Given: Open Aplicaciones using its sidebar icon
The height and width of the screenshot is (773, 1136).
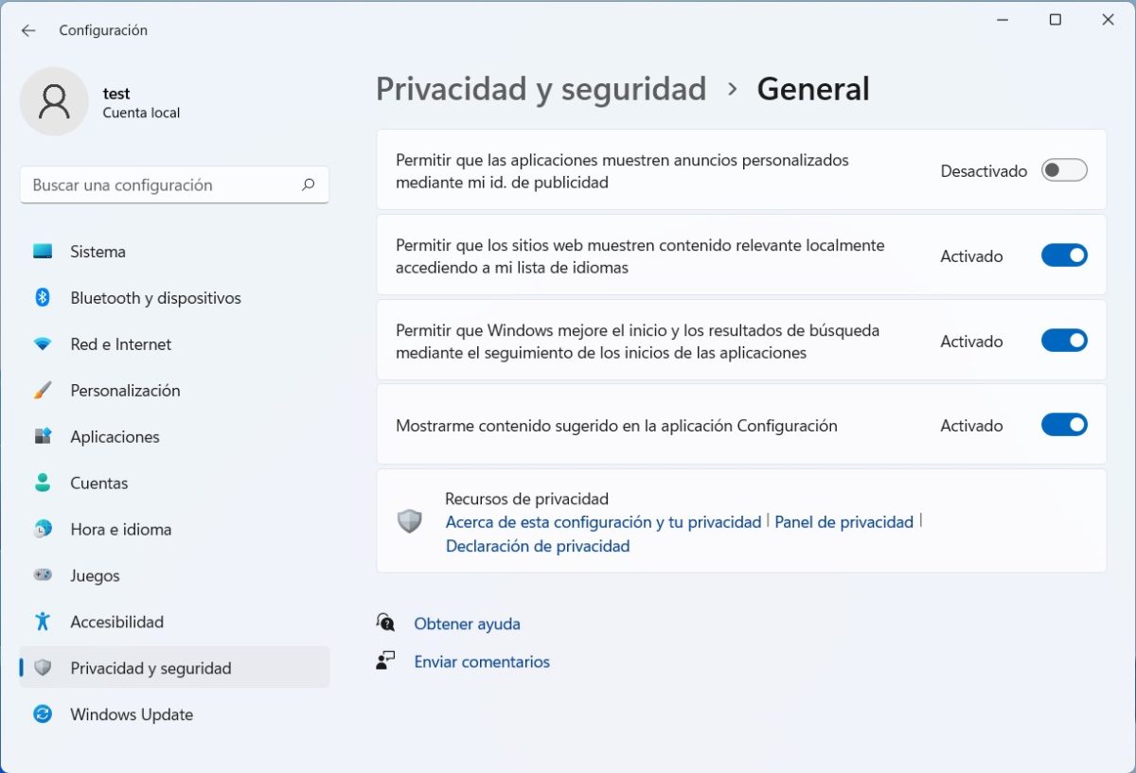Looking at the screenshot, I should [43, 437].
